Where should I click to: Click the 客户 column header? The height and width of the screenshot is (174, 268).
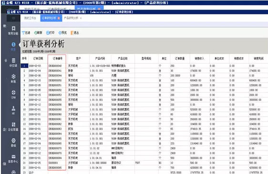pos(78,58)
